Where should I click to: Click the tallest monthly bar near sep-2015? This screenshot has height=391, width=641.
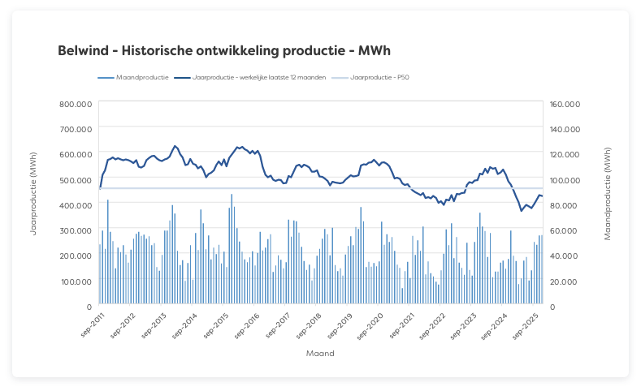(x=232, y=243)
